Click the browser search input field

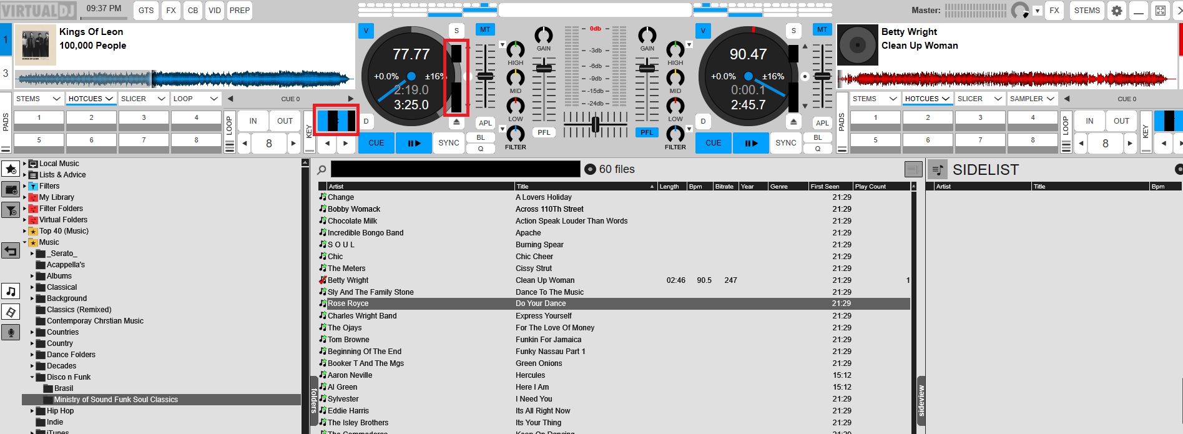[x=455, y=169]
